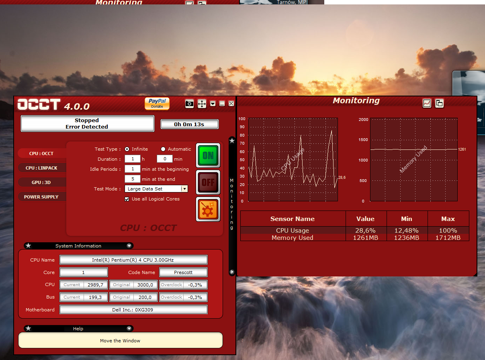Open the OCCT title bar dropdown arrow
485x360 pixels.
(213, 104)
